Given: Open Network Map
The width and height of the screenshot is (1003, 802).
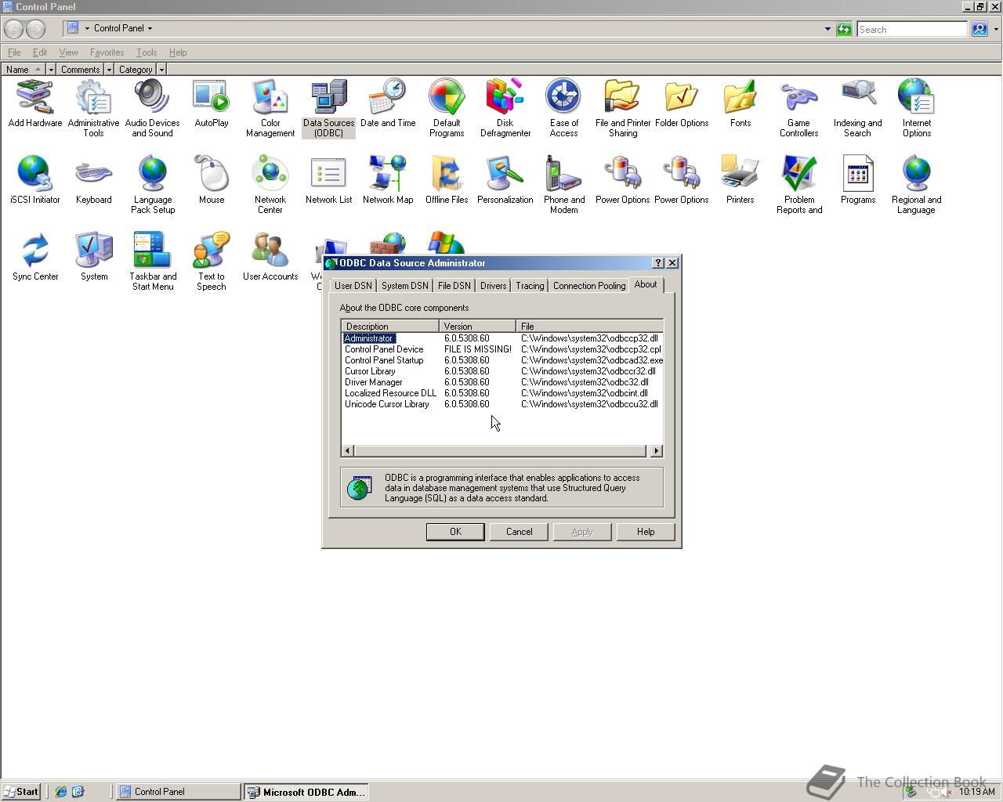Looking at the screenshot, I should point(388,180).
